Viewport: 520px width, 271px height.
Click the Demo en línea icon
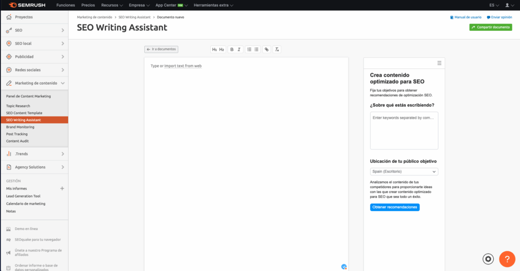point(9,228)
